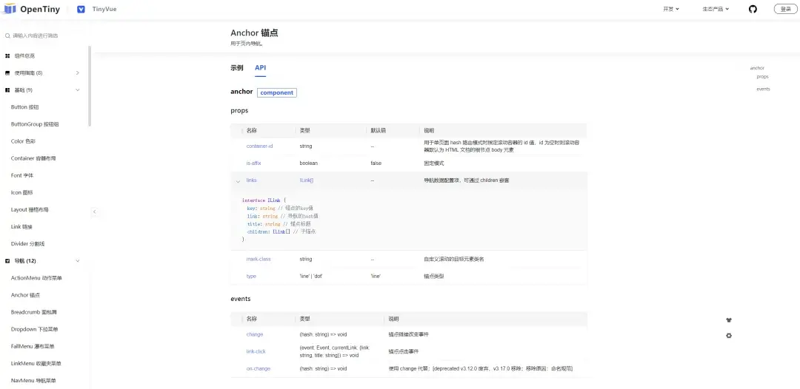800x389 pixels.
Task: Click the 'line' | 'dot' type cell
Action: pos(311,276)
